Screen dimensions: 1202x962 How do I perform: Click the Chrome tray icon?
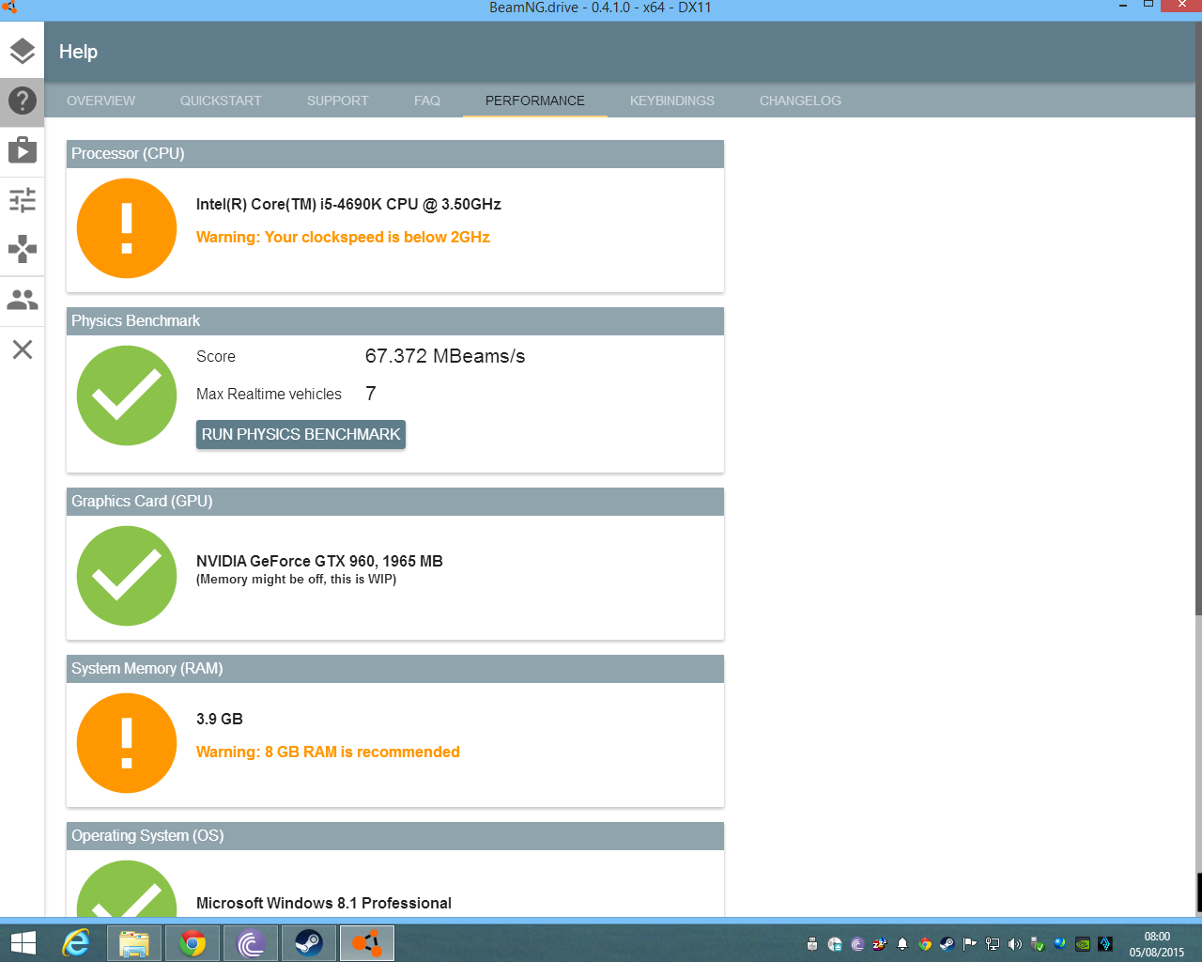coord(925,944)
